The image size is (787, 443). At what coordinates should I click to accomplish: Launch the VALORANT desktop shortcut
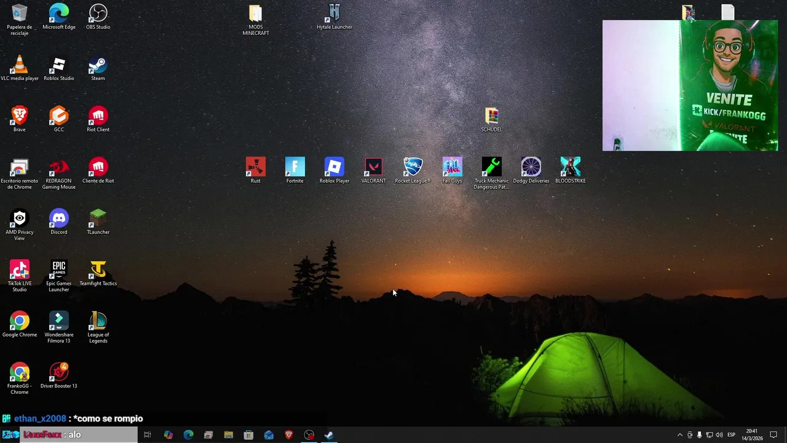[374, 170]
